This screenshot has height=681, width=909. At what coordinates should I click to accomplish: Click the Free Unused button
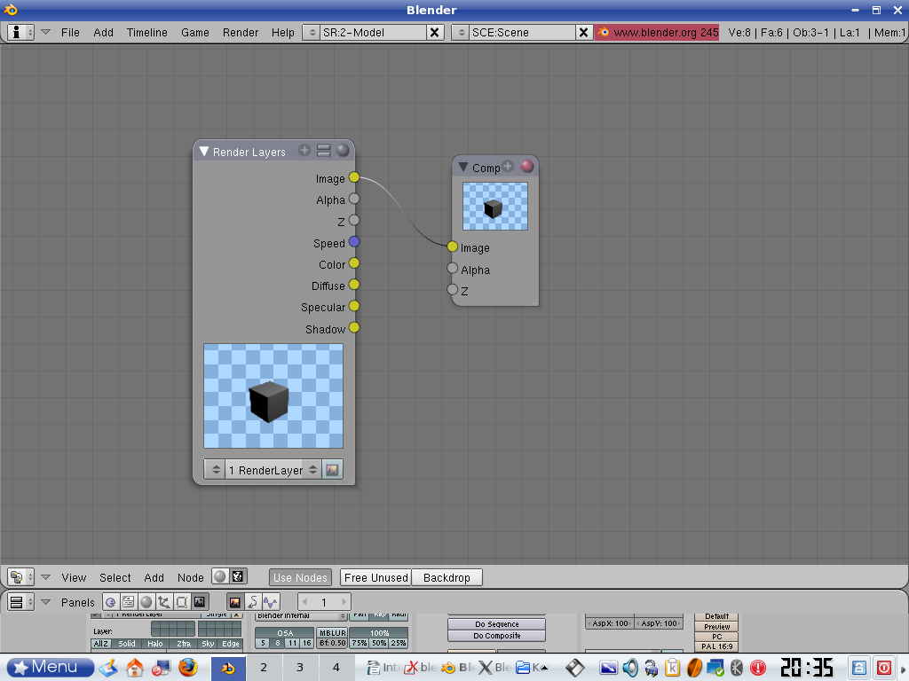click(x=376, y=577)
